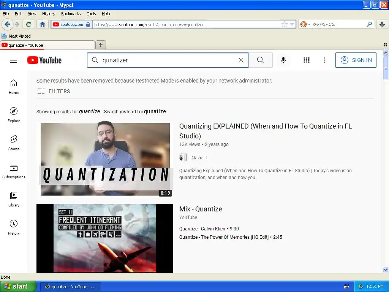
Task: Clear the search query with X
Action: click(241, 60)
